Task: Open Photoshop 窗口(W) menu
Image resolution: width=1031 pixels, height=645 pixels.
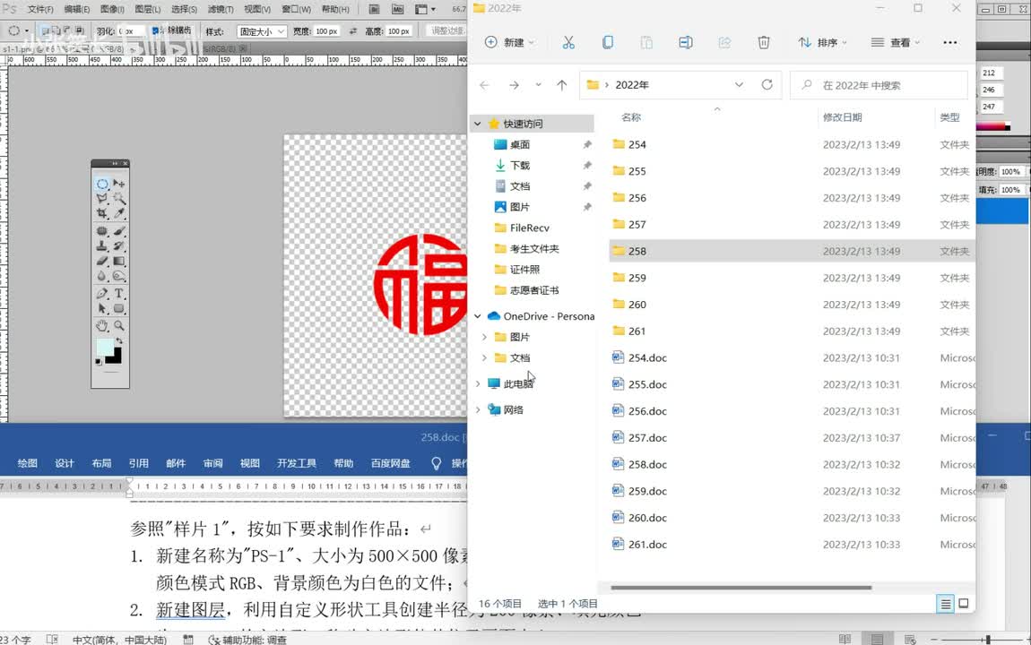Action: click(296, 9)
